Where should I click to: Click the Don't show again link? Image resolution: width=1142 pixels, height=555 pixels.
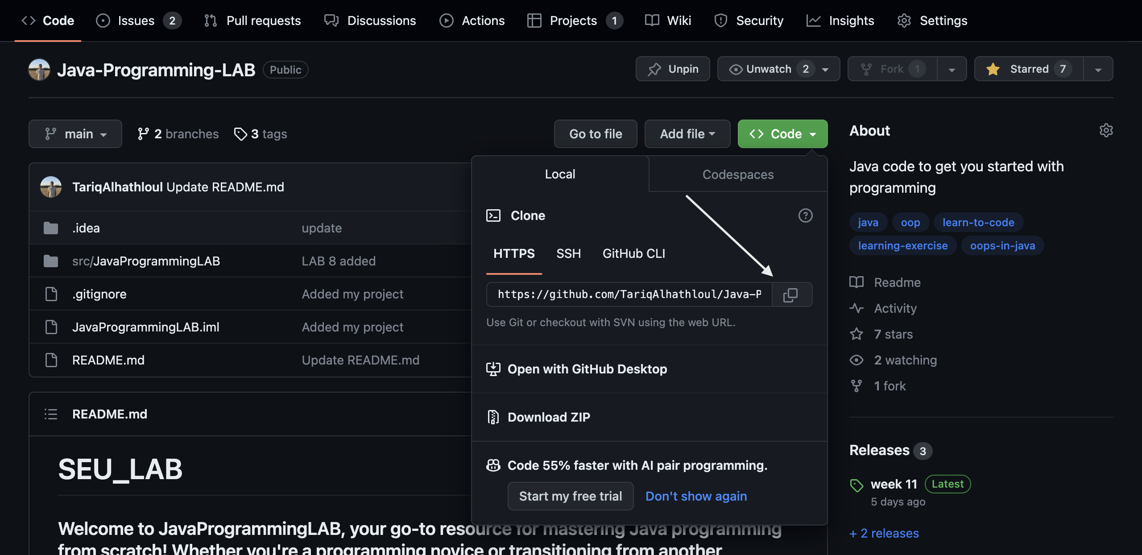[696, 496]
